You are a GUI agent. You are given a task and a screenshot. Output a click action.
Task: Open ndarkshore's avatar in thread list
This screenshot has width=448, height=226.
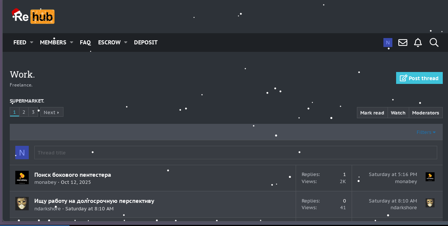click(22, 203)
